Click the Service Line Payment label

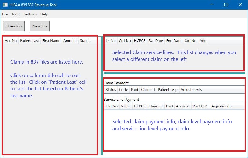[x=121, y=100]
